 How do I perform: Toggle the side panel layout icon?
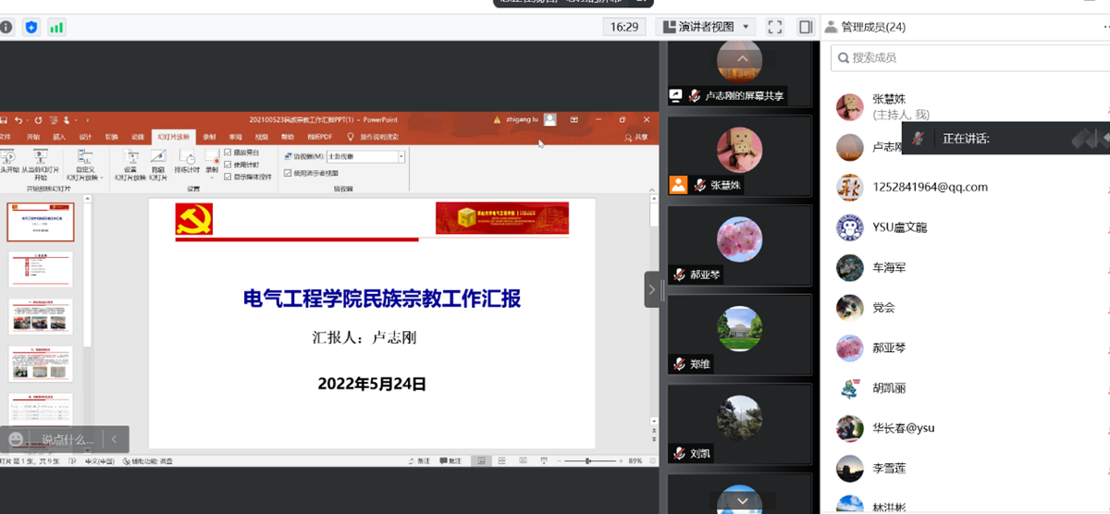click(x=806, y=27)
